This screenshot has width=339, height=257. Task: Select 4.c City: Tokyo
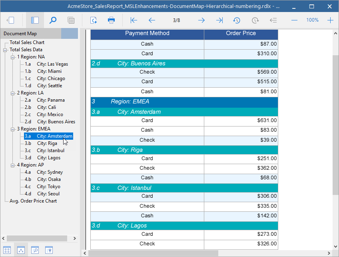pyautogui.click(x=42, y=187)
